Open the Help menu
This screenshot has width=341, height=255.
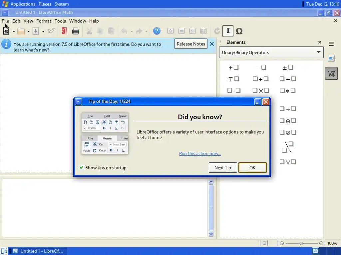(94, 21)
